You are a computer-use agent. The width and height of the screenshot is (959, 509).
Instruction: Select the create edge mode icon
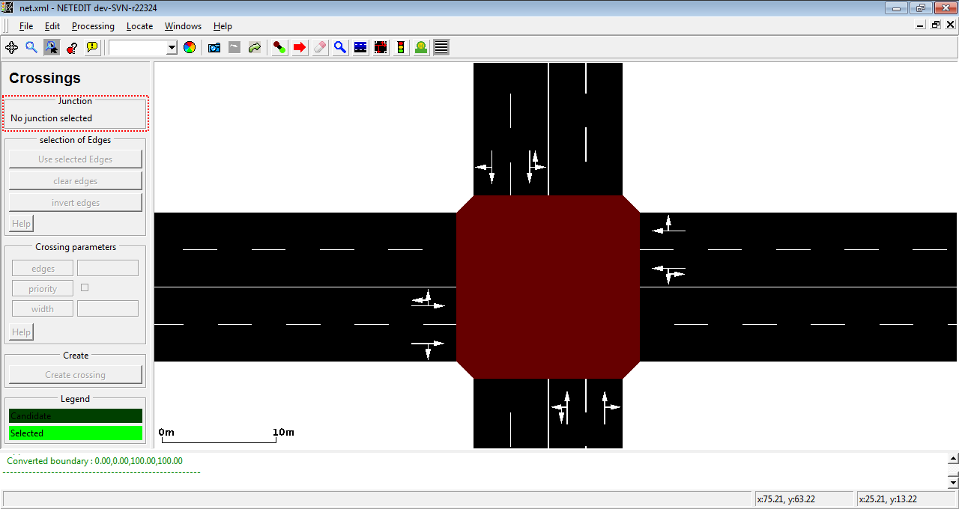[279, 47]
